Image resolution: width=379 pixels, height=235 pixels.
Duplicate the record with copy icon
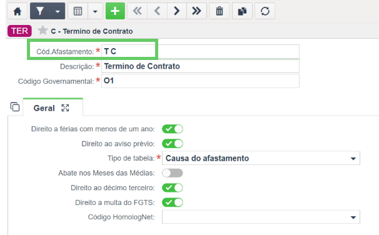[242, 11]
